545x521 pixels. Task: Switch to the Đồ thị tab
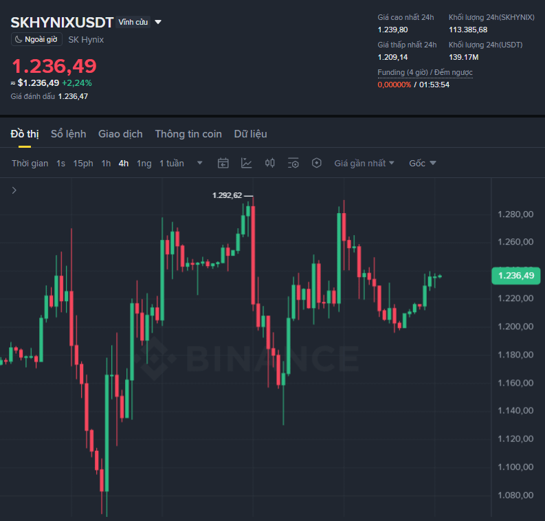25,134
